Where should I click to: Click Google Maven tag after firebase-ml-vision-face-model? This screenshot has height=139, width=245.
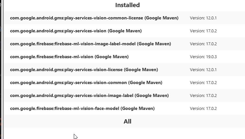click(138, 109)
